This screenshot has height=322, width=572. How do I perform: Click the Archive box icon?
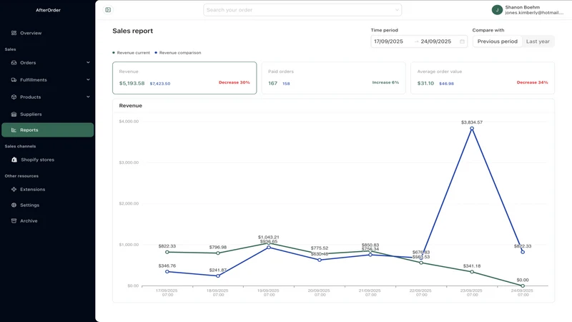coord(14,221)
